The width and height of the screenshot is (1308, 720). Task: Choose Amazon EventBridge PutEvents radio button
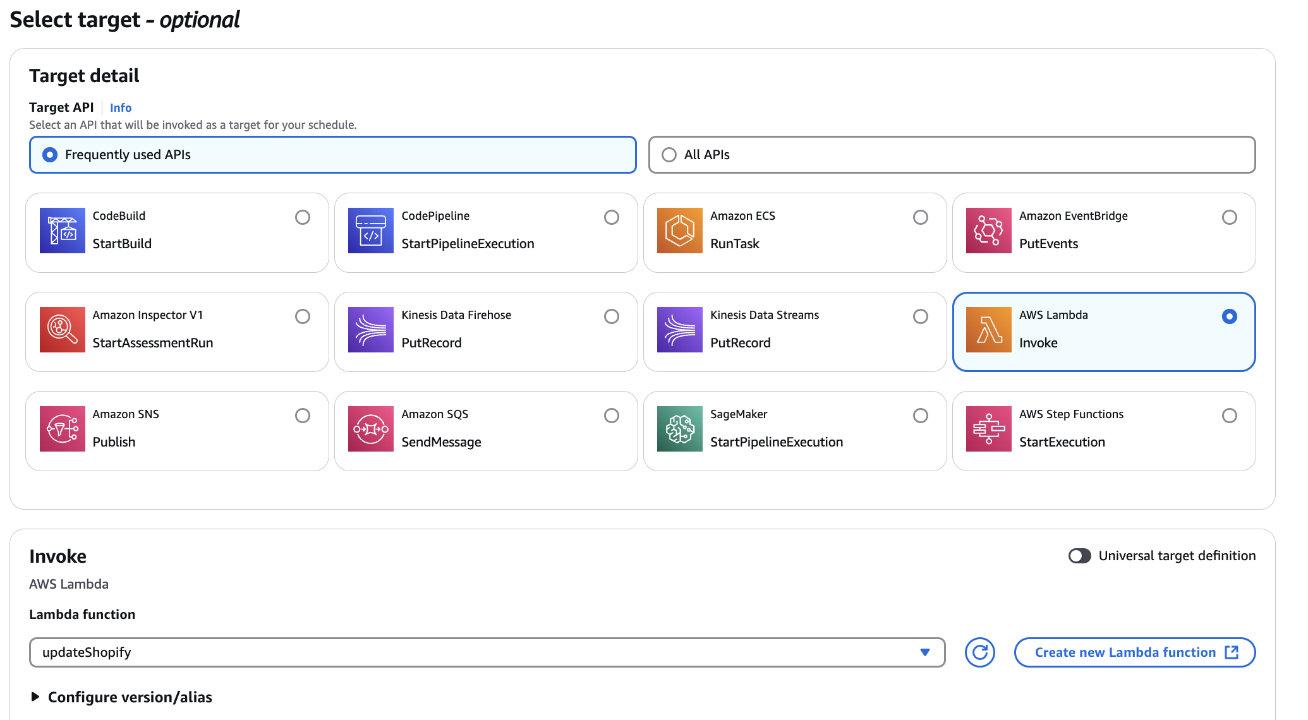tap(1230, 217)
